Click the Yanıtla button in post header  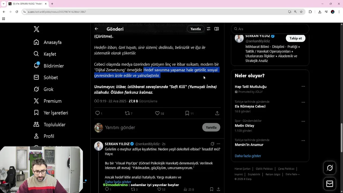point(196,29)
